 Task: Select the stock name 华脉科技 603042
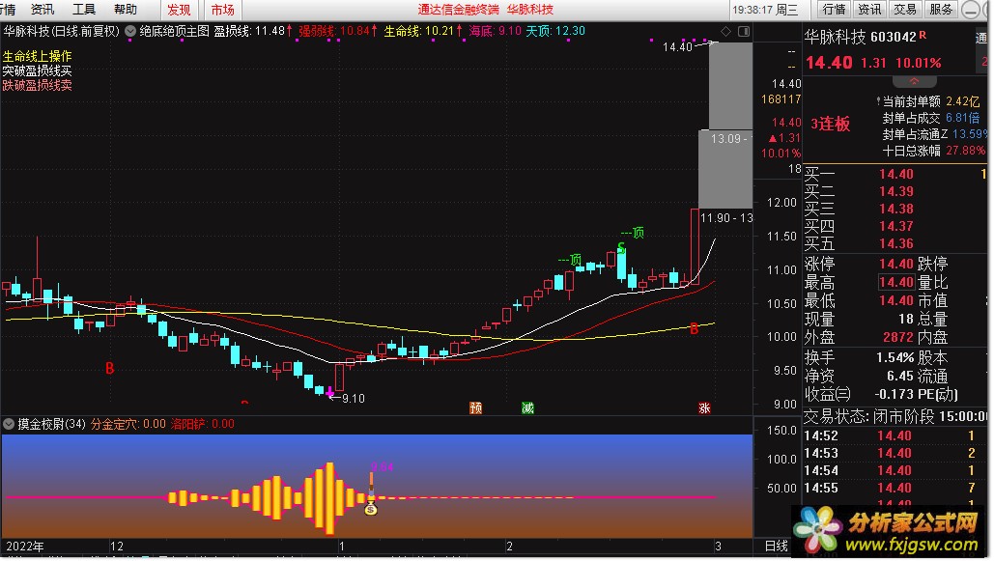pos(861,37)
